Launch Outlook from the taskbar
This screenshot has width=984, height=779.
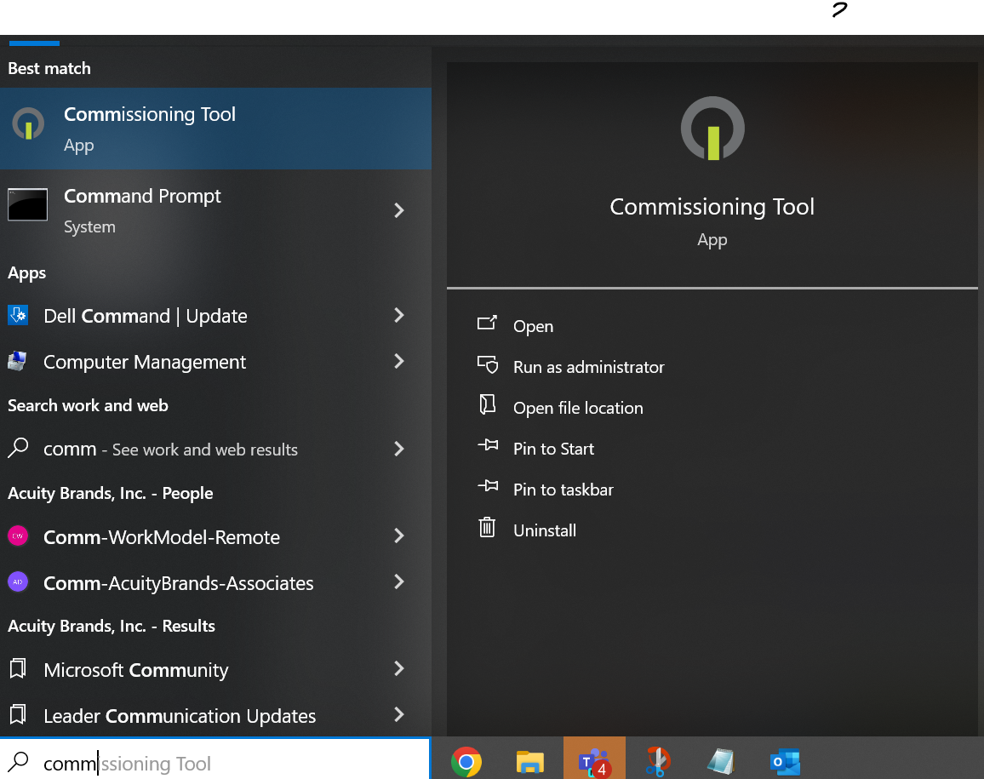(784, 760)
